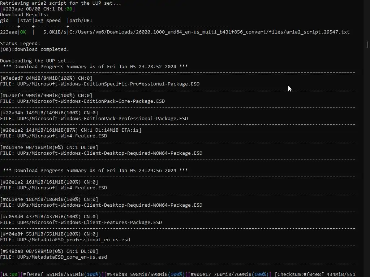Screen dimensions: 370x277
Task: Click the progress summary dated 23:28:52
Action: point(95,67)
